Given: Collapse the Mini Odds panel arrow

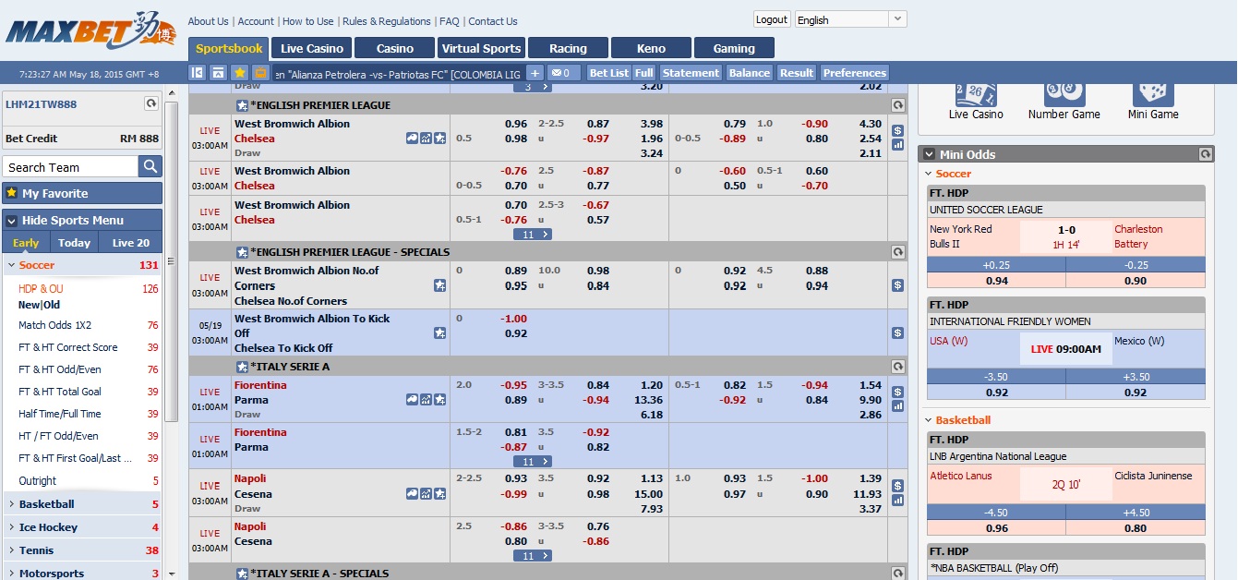Looking at the screenshot, I should coord(928,154).
